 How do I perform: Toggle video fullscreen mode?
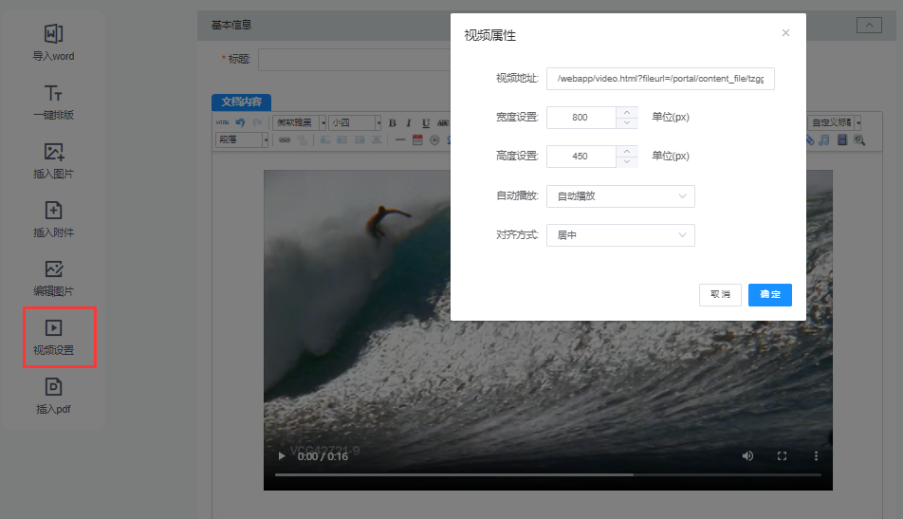pos(783,456)
